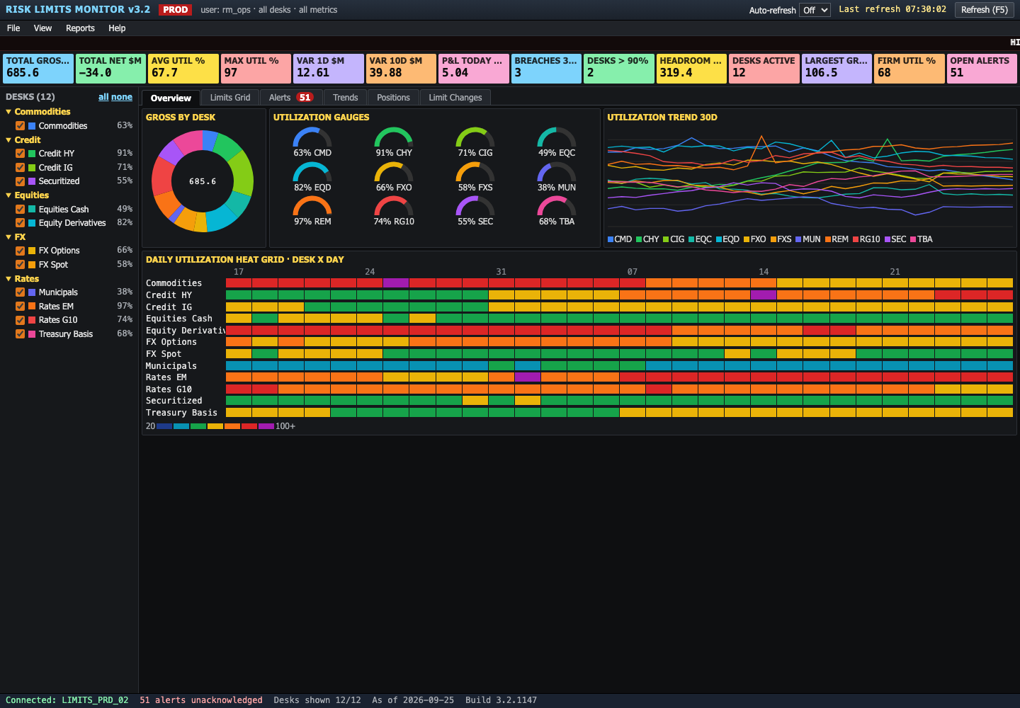Open the Auto-refresh dropdown
This screenshot has width=1020, height=708.
(x=815, y=10)
